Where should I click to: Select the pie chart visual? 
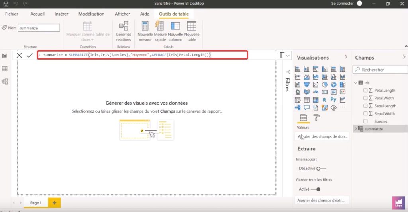click(x=324, y=84)
